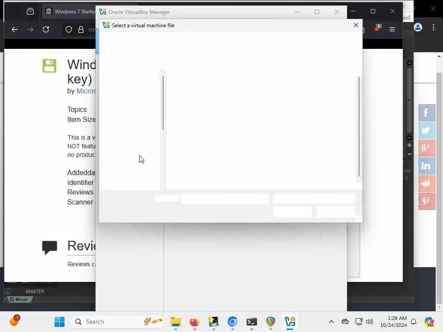Reload the Firefox page
Image resolution: width=443 pixels, height=332 pixels.
coord(46,29)
